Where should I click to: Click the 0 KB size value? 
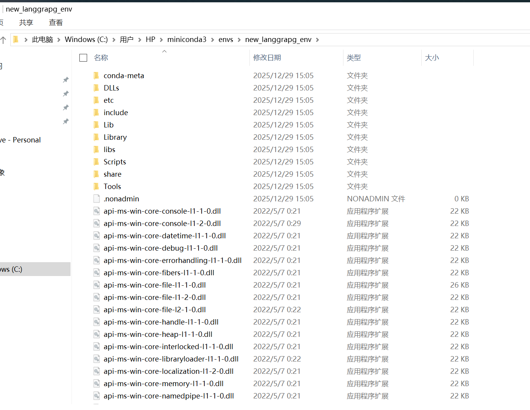tap(461, 199)
